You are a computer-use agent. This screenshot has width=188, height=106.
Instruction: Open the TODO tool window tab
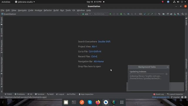[x=8, y=94]
